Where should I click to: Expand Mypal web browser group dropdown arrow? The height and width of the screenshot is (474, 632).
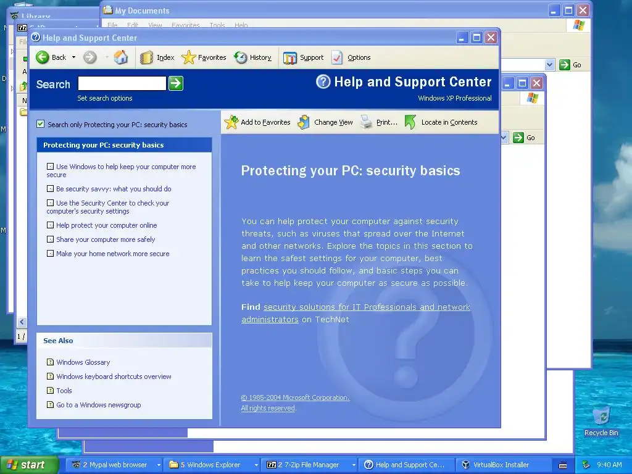point(159,465)
